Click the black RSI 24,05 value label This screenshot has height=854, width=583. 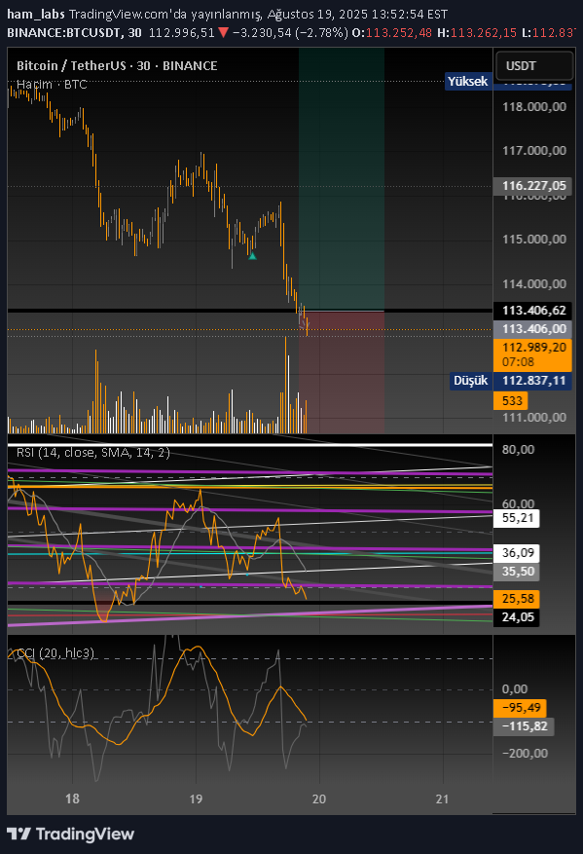tap(517, 617)
